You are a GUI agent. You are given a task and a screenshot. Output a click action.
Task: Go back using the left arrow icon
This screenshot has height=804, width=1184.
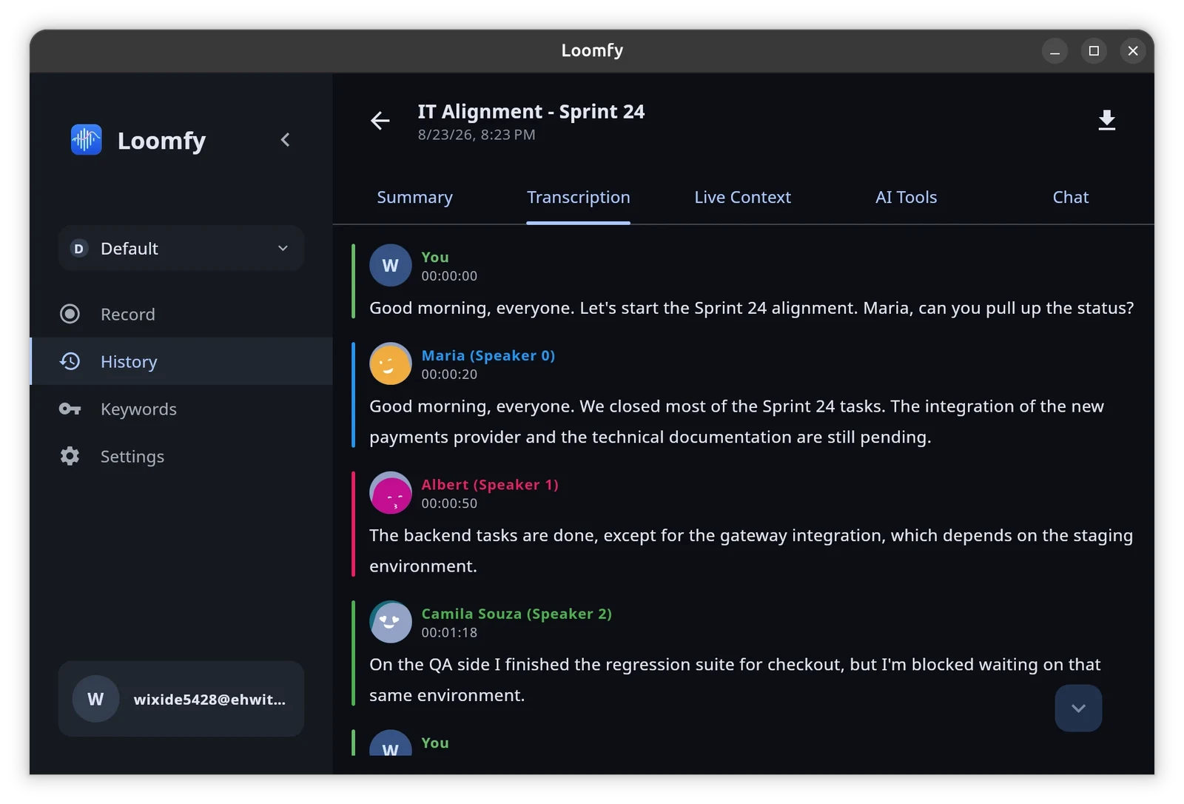pos(380,120)
